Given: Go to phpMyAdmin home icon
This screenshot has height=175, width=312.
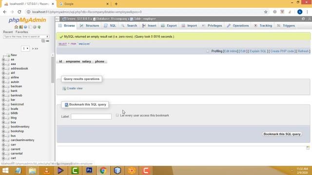Looking at the screenshot, I should pos(16,27).
